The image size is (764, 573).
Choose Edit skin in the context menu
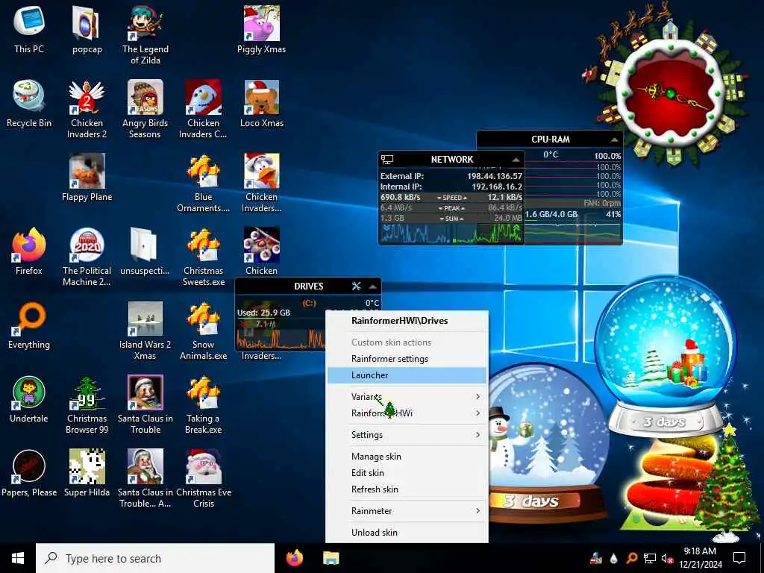pos(407,472)
